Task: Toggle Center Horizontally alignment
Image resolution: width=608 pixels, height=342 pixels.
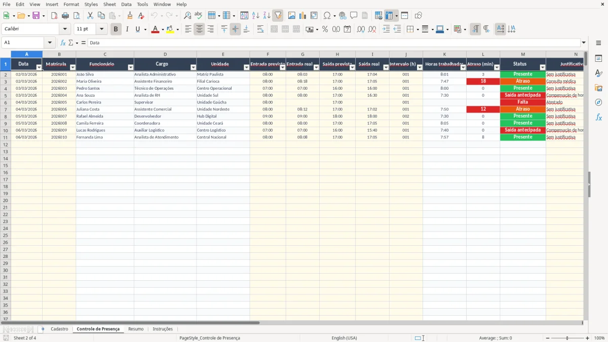Action: click(199, 29)
